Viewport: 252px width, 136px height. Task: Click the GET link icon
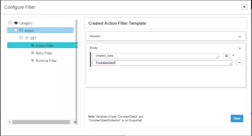click(27, 38)
